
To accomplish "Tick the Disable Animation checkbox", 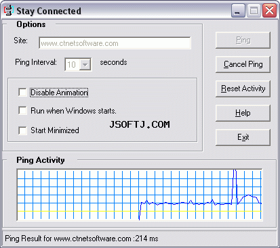I will click(22, 92).
